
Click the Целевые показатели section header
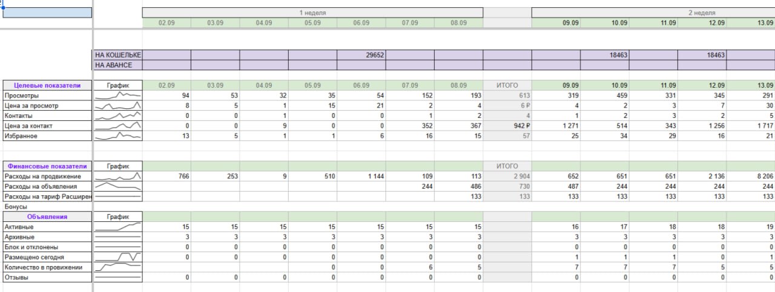pyautogui.click(x=47, y=85)
